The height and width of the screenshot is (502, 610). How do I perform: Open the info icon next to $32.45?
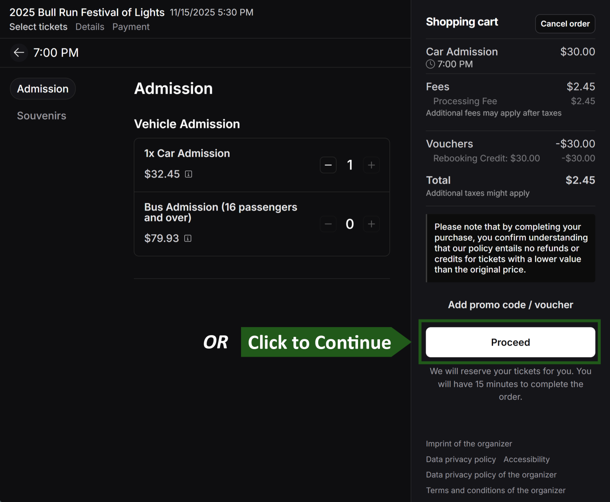pyautogui.click(x=189, y=174)
